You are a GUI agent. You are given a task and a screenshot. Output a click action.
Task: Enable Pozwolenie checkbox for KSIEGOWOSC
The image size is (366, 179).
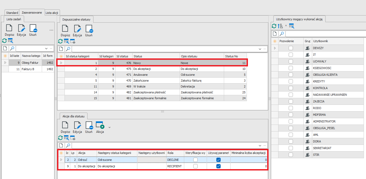coord(291,68)
